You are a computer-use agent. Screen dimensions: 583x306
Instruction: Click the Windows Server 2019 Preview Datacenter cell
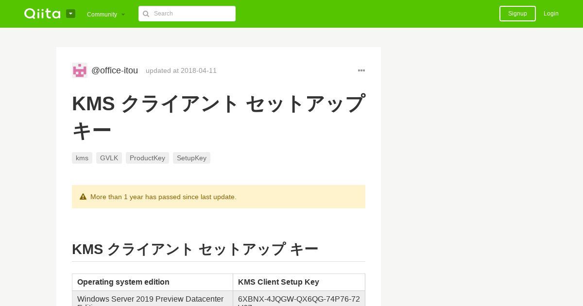[x=153, y=299]
